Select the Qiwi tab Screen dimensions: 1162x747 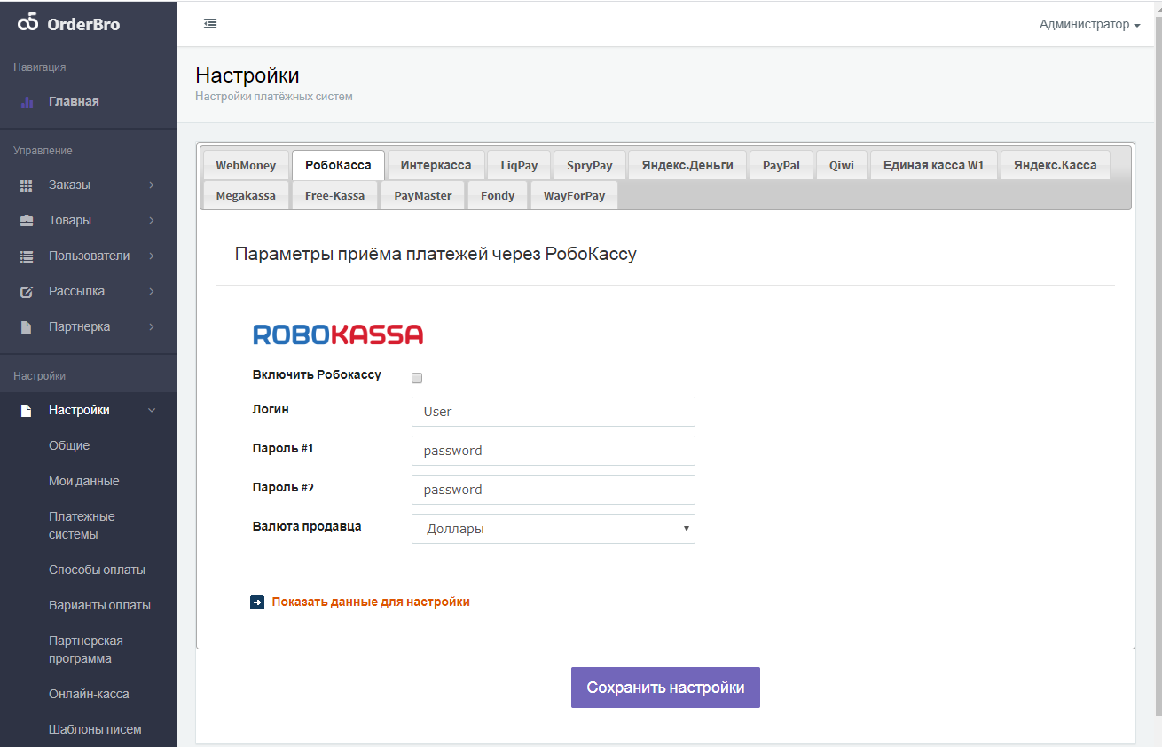tap(842, 165)
